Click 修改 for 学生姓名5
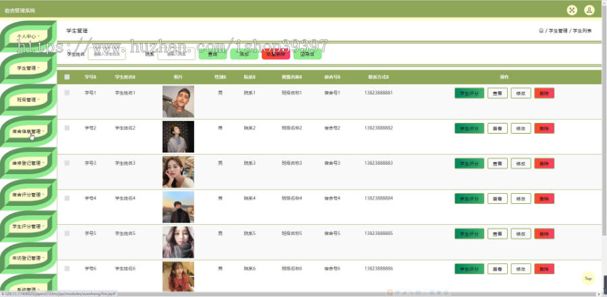The height and width of the screenshot is (297, 607). (521, 234)
